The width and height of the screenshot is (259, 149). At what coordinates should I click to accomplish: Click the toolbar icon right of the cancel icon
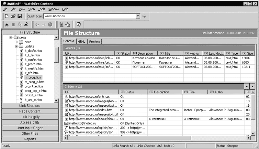point(61,25)
